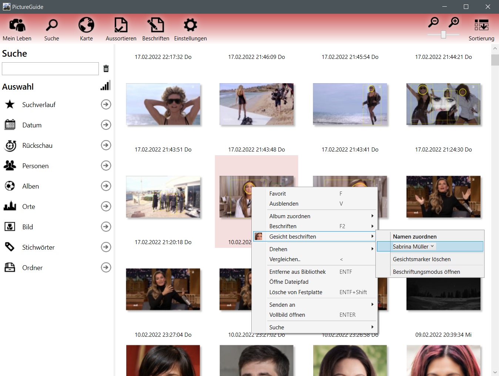Choose Lösche von Festplatte
This screenshot has width=499, height=376.
click(x=315, y=292)
